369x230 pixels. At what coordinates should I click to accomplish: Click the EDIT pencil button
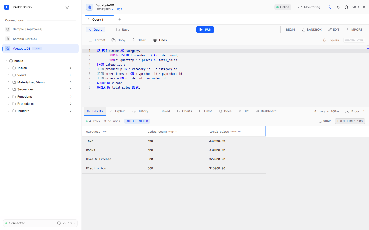coord(334,30)
